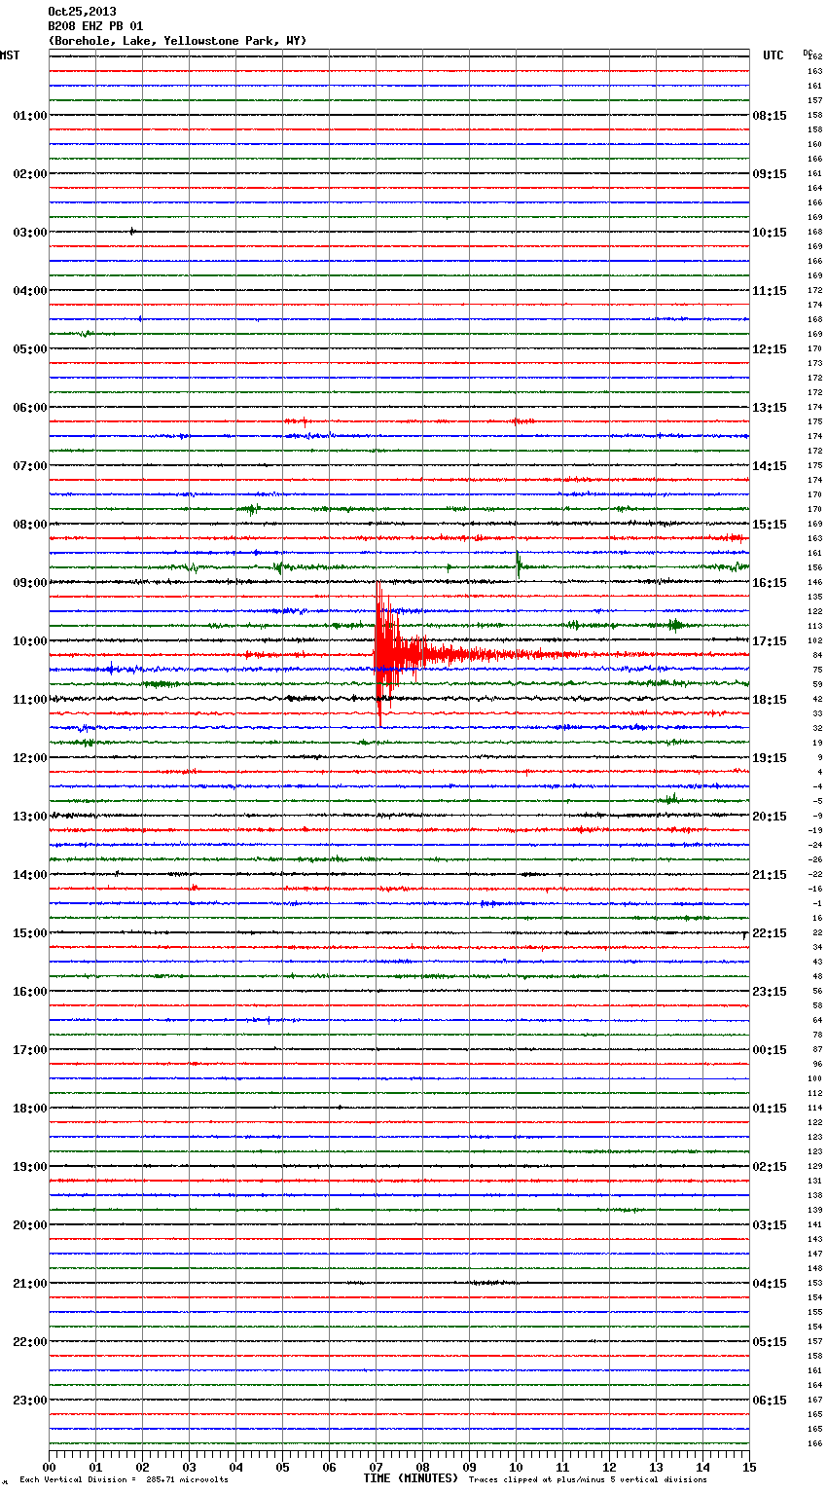Select the 11:00 MST time label

(30, 700)
